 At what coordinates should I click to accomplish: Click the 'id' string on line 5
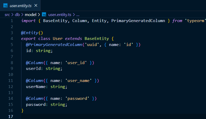point(128,45)
